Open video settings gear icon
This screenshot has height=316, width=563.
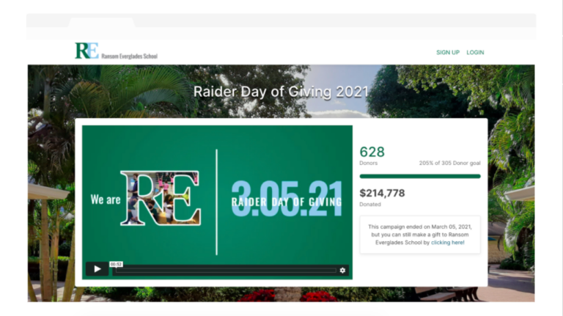(342, 270)
